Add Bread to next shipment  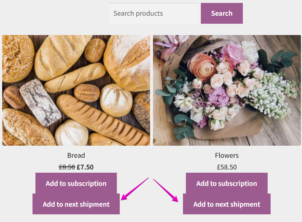point(76,204)
